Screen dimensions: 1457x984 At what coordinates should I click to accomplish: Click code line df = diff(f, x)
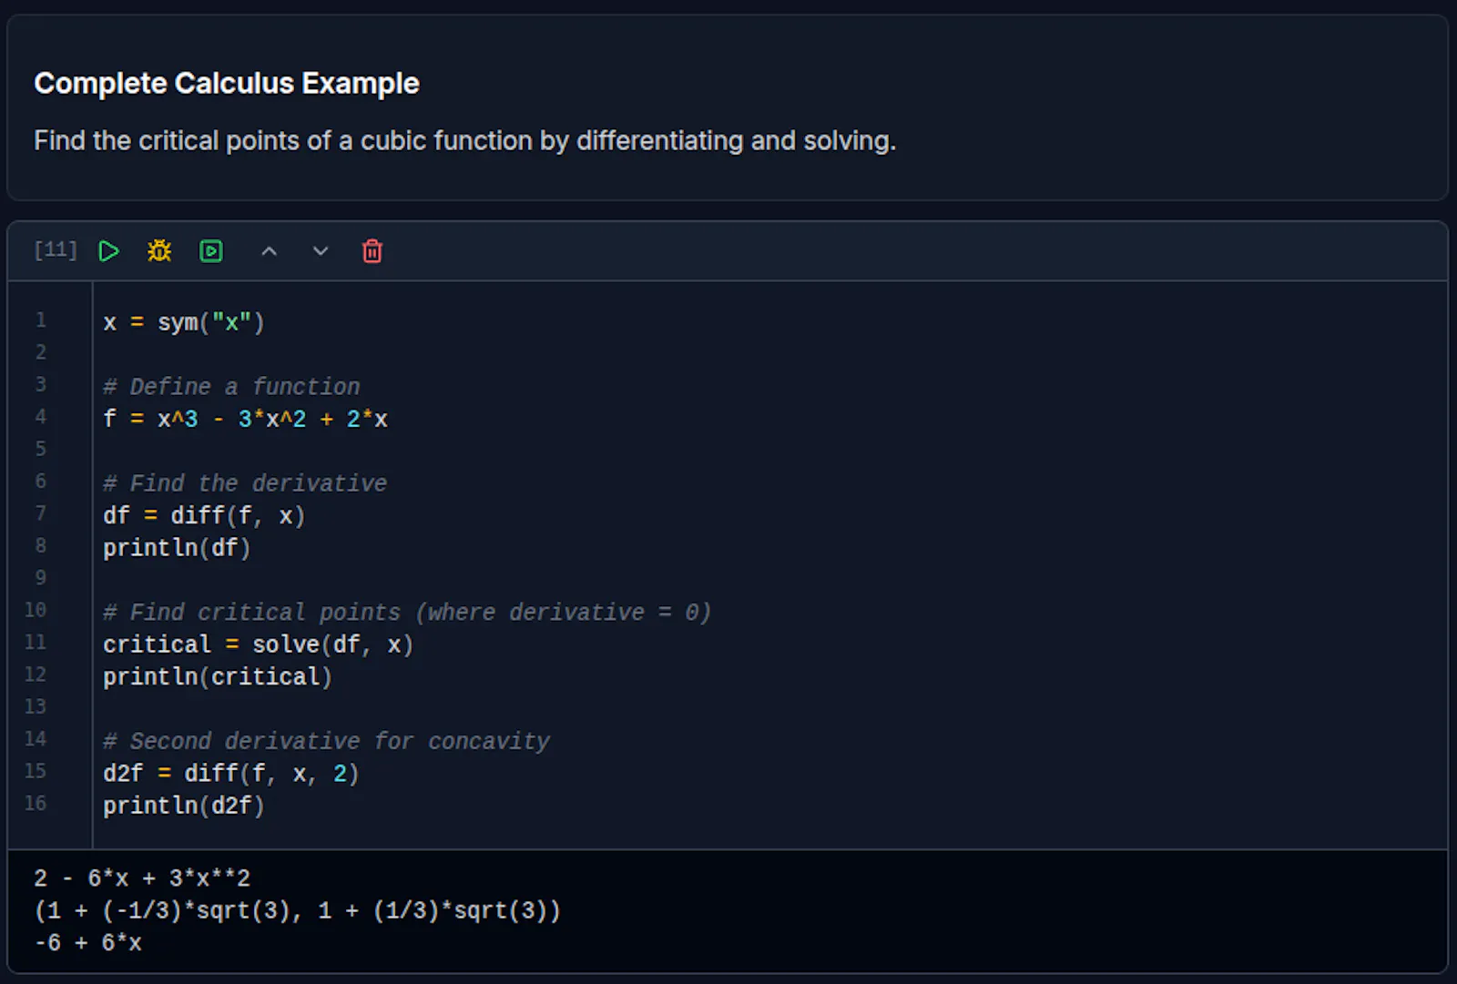click(204, 516)
